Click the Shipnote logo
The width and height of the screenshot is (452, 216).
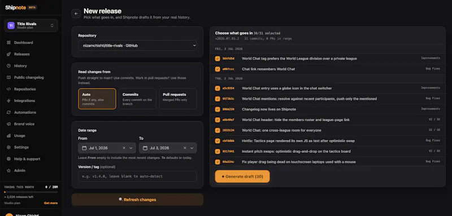click(16, 7)
